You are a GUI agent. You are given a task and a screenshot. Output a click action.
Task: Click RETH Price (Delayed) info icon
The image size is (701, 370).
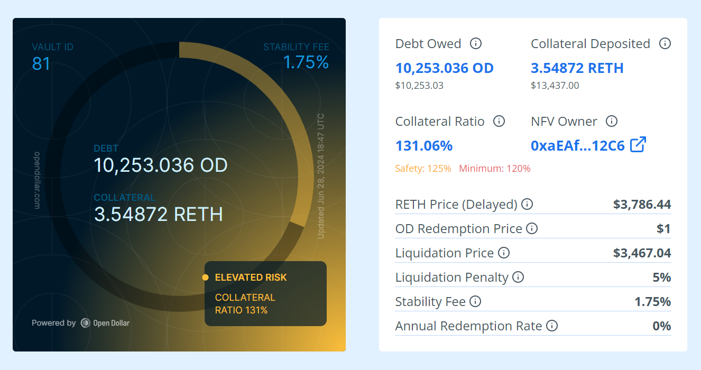click(527, 204)
